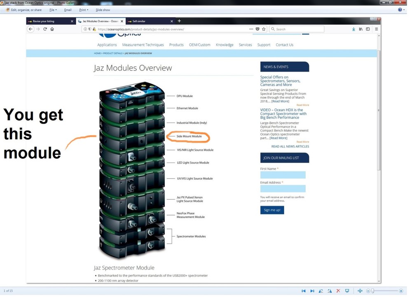The width and height of the screenshot is (412, 298).
Task: Click the zoom slider handle
Action: [372, 291]
